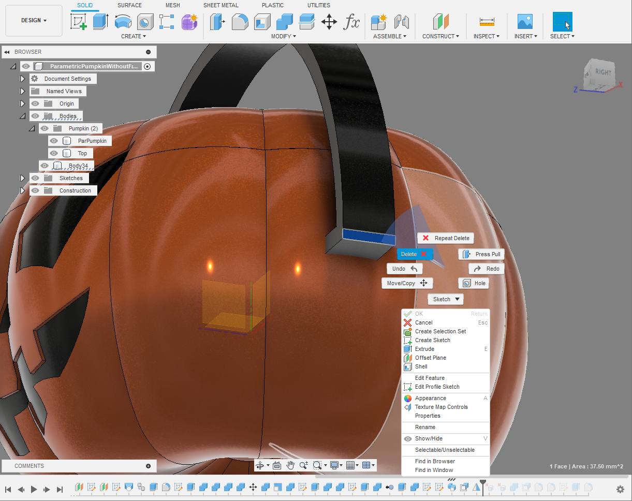This screenshot has height=501, width=632.
Task: Click the Shell tool icon in toolbar
Action: click(x=262, y=22)
